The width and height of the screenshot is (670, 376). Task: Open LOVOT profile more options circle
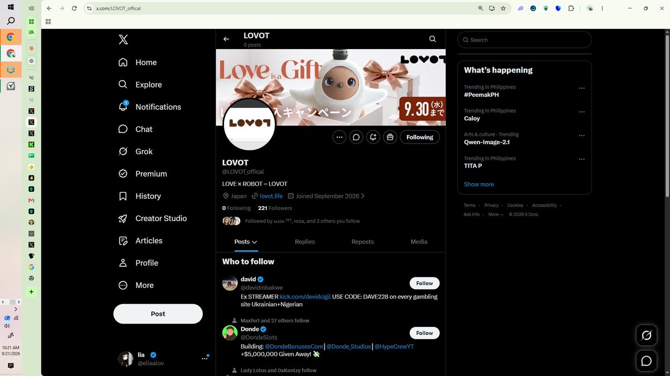pos(339,137)
